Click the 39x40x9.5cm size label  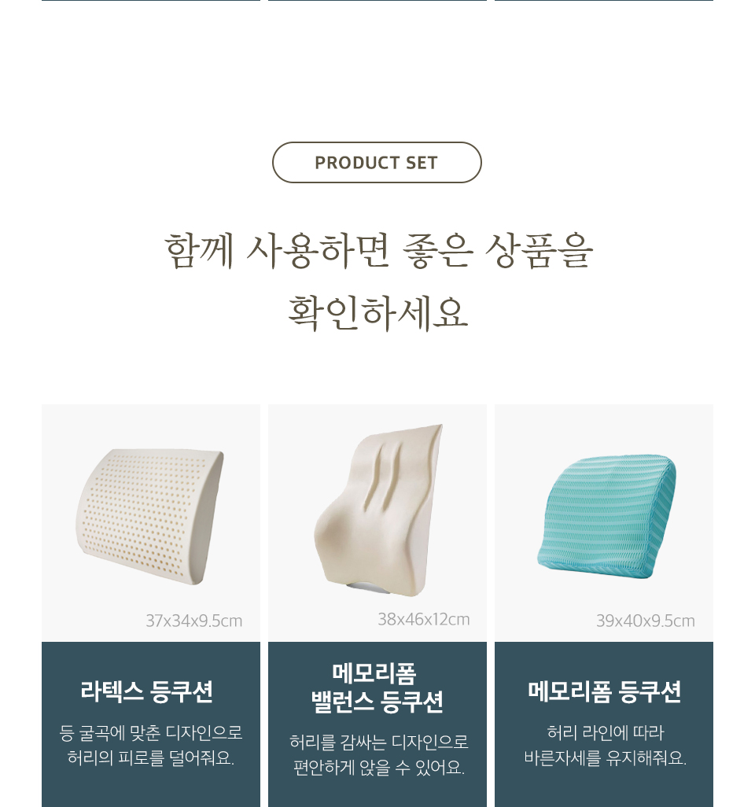click(646, 621)
